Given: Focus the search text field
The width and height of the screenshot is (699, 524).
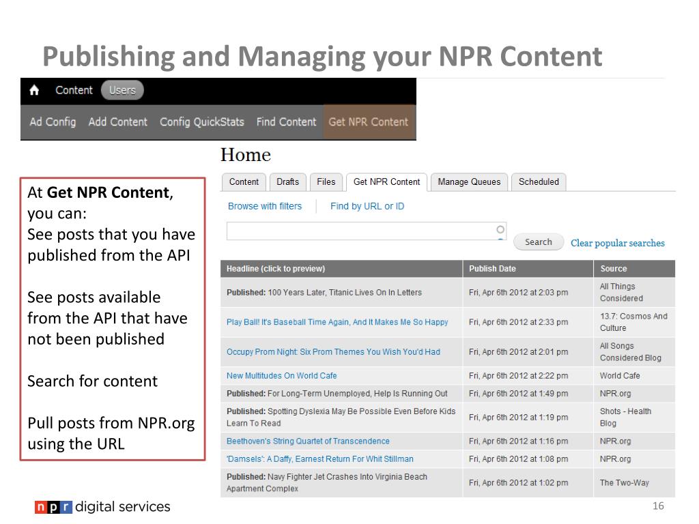Looking at the screenshot, I should 367,231.
